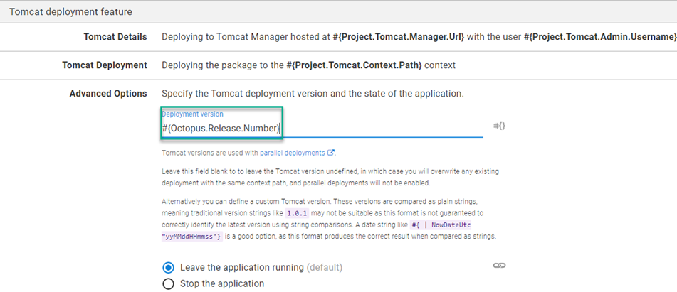The height and width of the screenshot is (292, 677).
Task: Expand the Tomcat Details section
Action: pyautogui.click(x=115, y=37)
